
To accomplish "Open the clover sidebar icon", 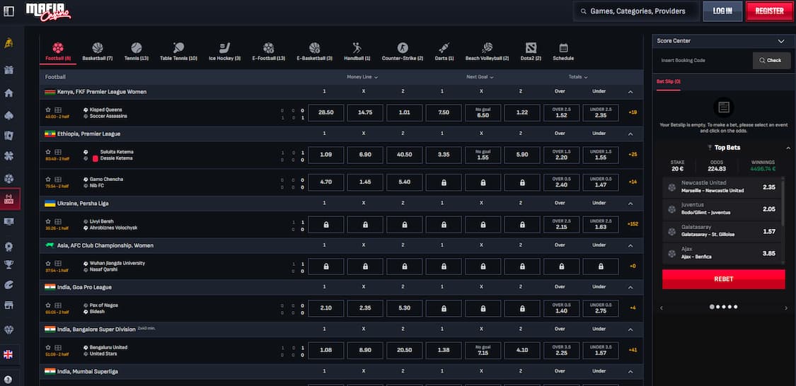I will pos(8,156).
